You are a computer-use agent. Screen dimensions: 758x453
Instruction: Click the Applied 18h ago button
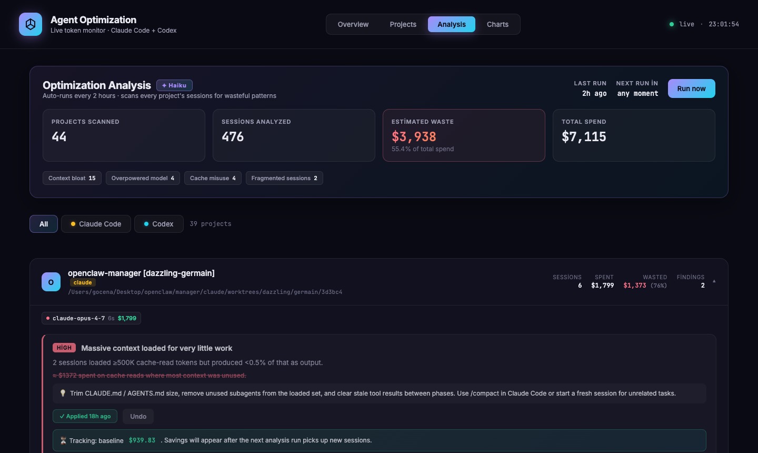click(85, 416)
